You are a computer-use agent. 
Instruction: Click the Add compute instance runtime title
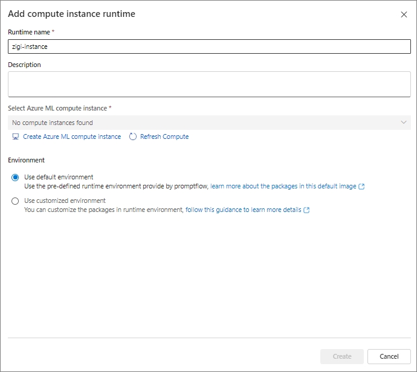72,14
